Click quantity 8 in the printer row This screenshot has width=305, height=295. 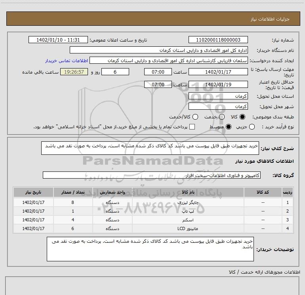click(73, 202)
